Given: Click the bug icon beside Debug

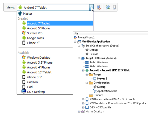Looking at the screenshot, I should [x=95, y=87].
